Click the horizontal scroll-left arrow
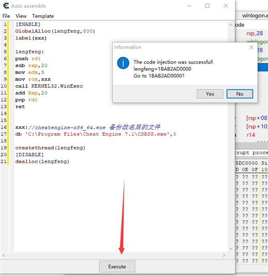This screenshot has width=268, height=276. pyautogui.click(x=4, y=255)
